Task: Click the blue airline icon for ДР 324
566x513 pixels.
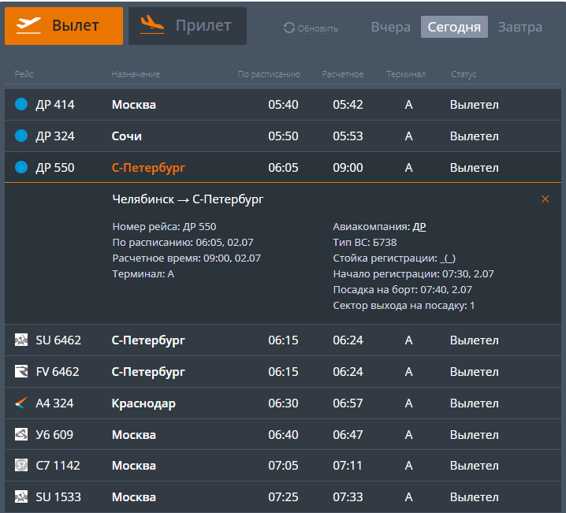Action: pos(21,136)
